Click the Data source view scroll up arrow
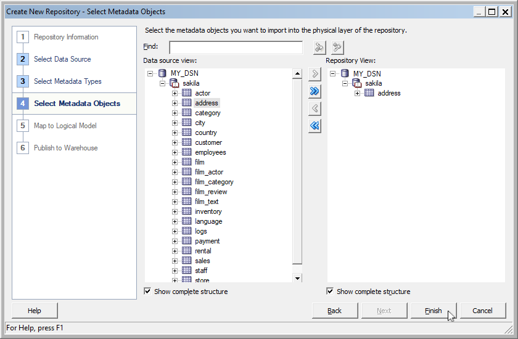The height and width of the screenshot is (339, 518). (x=297, y=73)
